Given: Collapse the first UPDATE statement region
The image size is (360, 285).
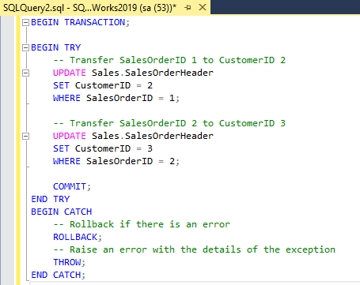Looking at the screenshot, I should click(25, 73).
